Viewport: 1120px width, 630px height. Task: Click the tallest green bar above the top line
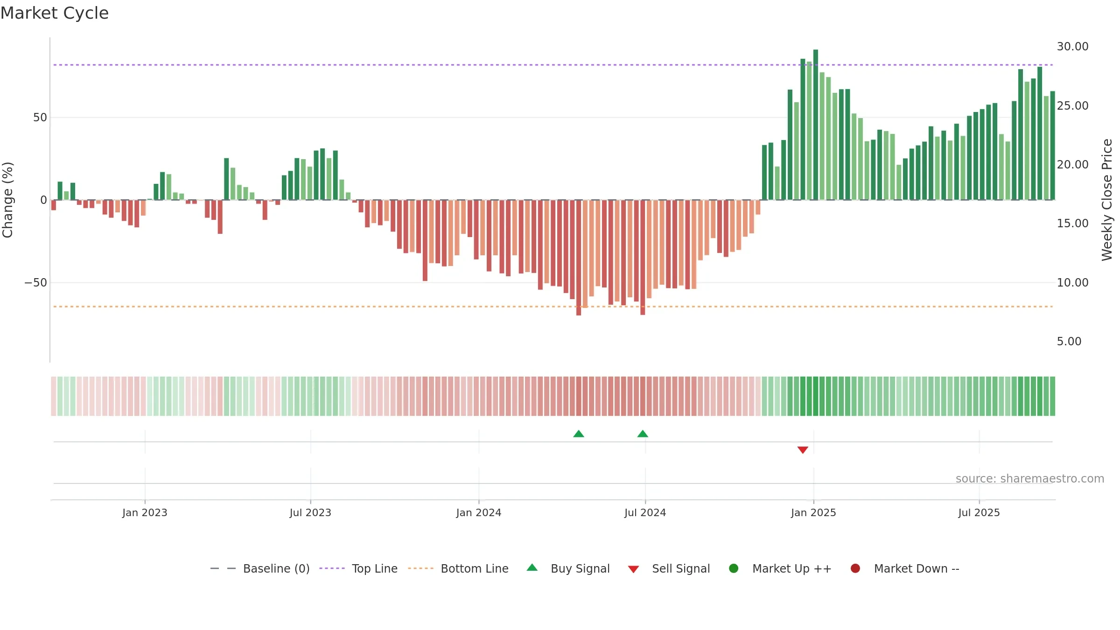(x=816, y=125)
